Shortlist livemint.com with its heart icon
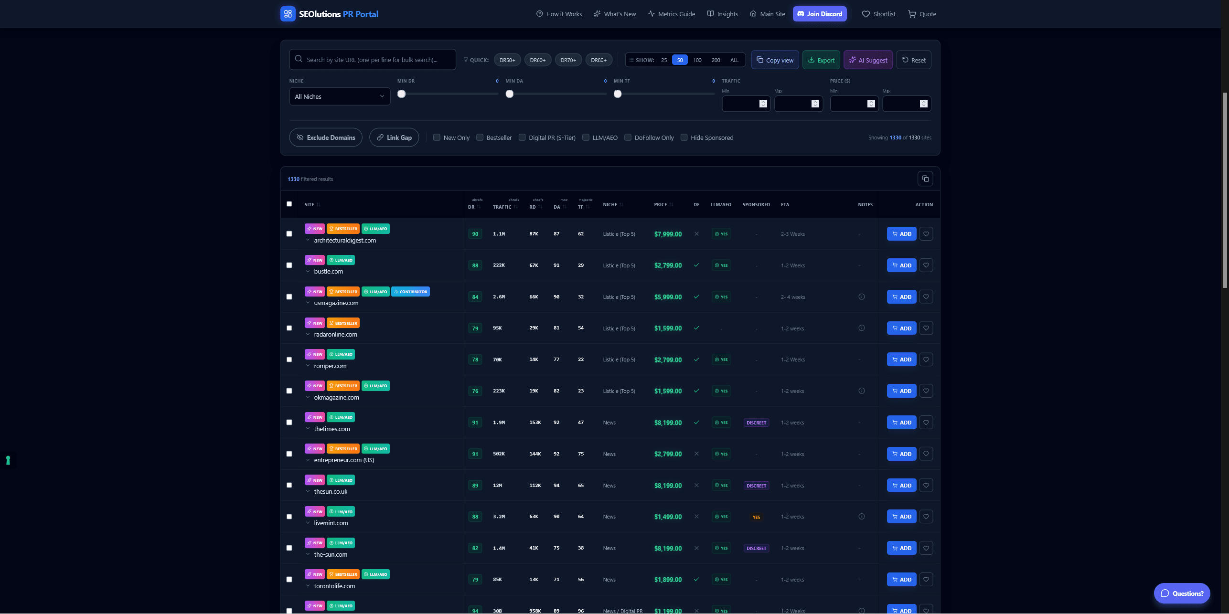 [926, 517]
